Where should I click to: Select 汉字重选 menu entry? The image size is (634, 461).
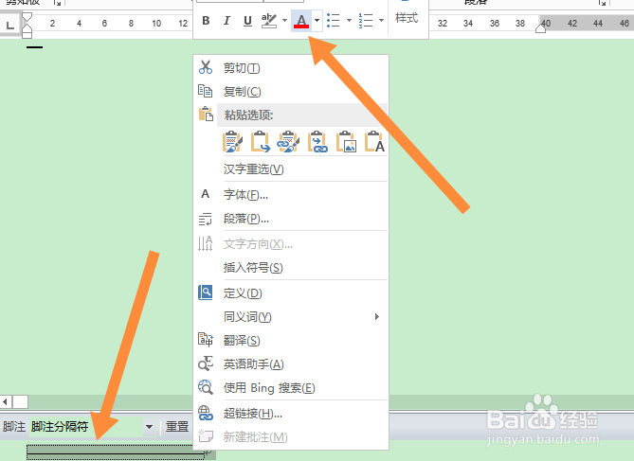[291, 168]
